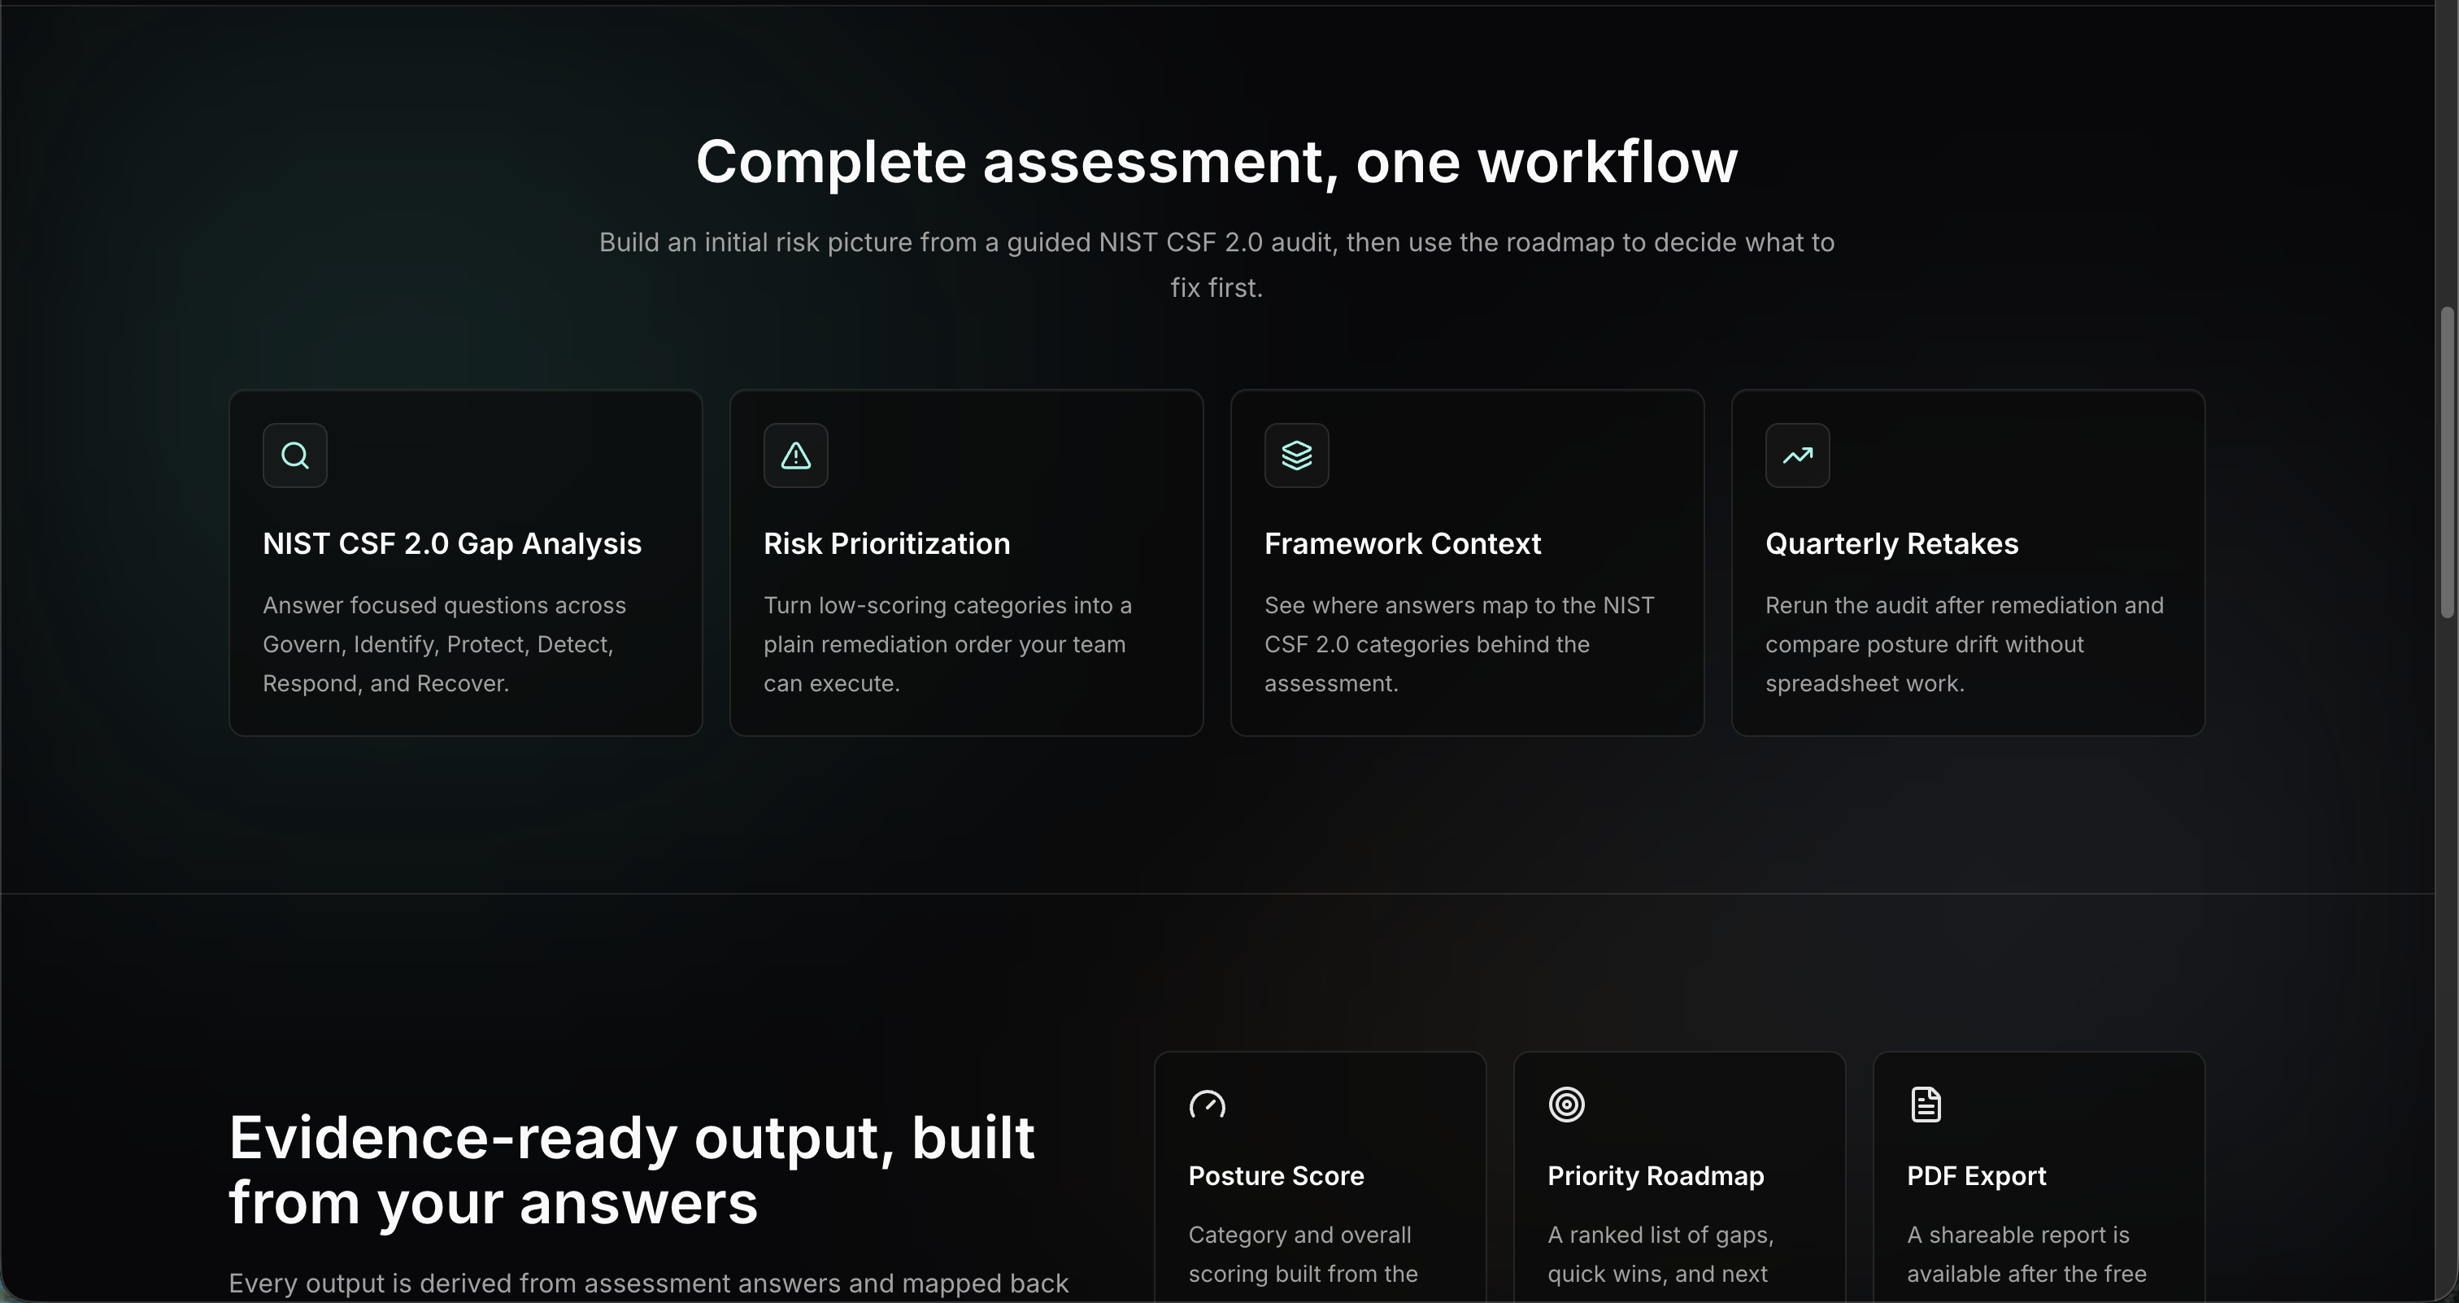This screenshot has width=2459, height=1303.
Task: Select the Risk Prioritization card title
Action: click(x=887, y=543)
